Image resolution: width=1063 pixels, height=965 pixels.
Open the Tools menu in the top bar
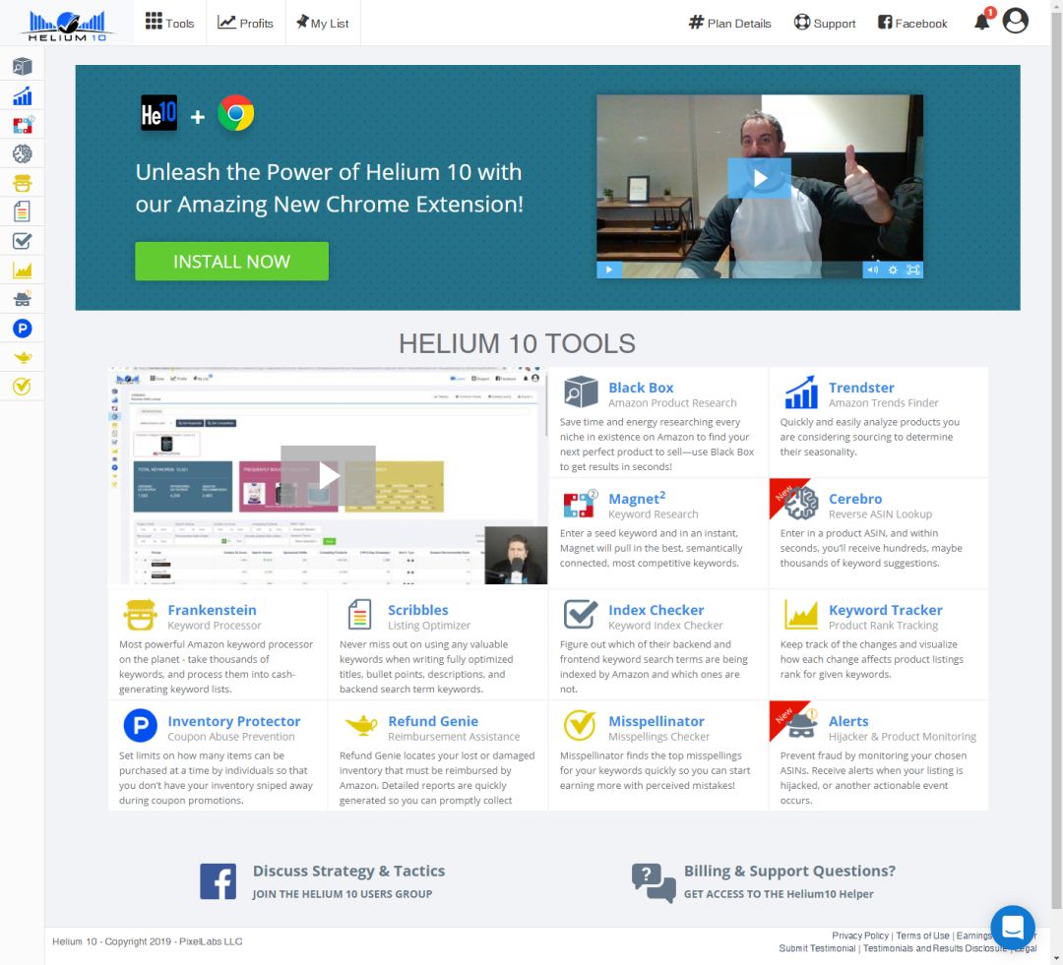pos(170,23)
